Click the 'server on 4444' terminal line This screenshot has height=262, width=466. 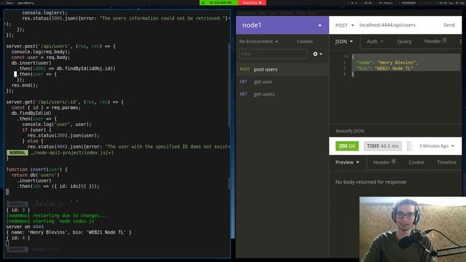pos(25,226)
